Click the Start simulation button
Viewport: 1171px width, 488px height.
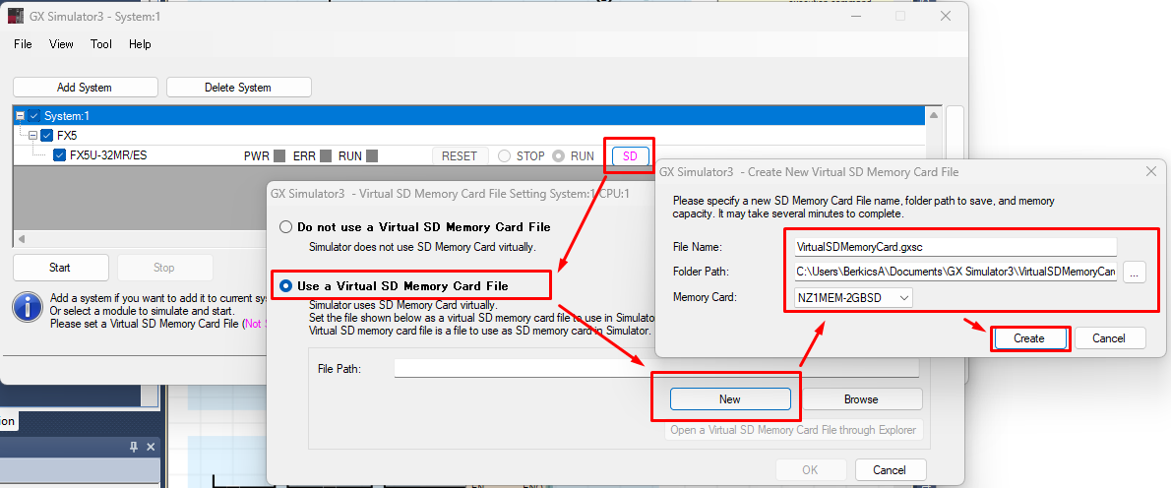tap(60, 268)
